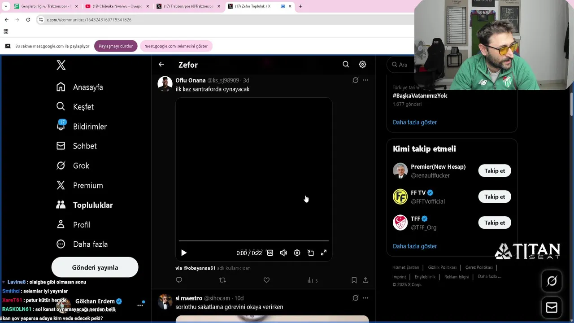Open Keşfet explore page
This screenshot has width=574, height=323.
[75, 107]
